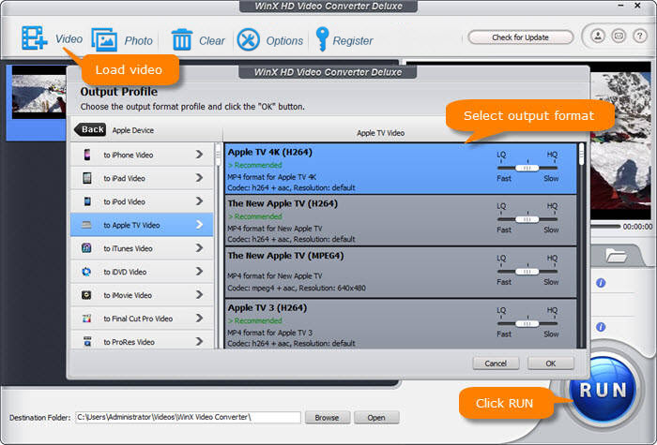Screen dimensions: 657x445
Task: Click Check for Update button
Action: [x=520, y=37]
